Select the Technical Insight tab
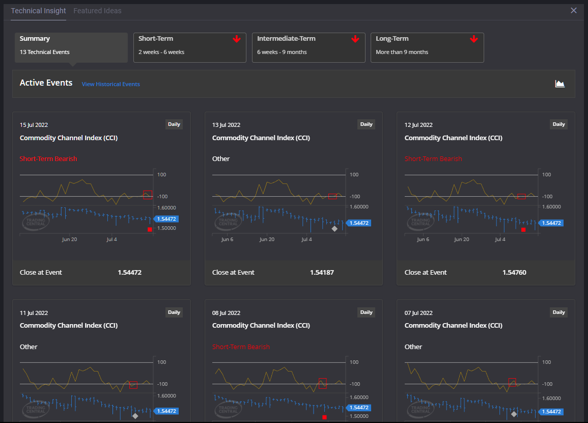 click(38, 11)
